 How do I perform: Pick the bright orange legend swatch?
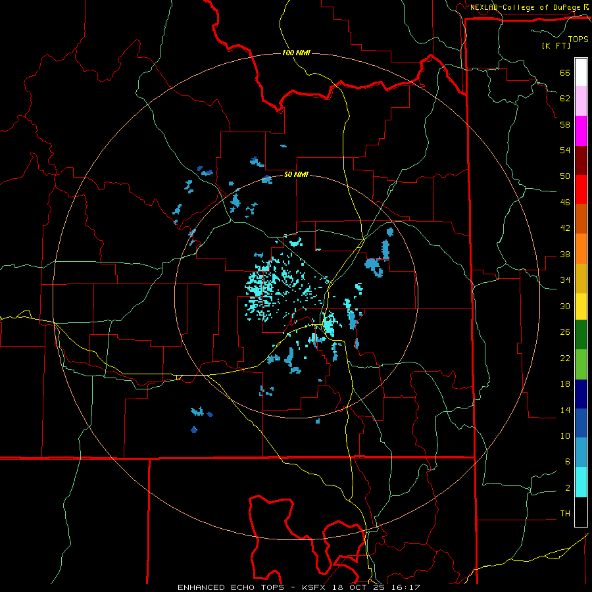pos(581,249)
